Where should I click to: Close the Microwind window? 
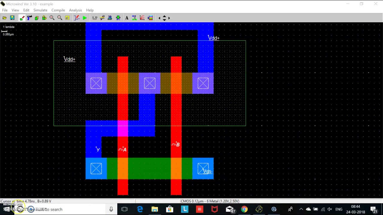coord(376,4)
